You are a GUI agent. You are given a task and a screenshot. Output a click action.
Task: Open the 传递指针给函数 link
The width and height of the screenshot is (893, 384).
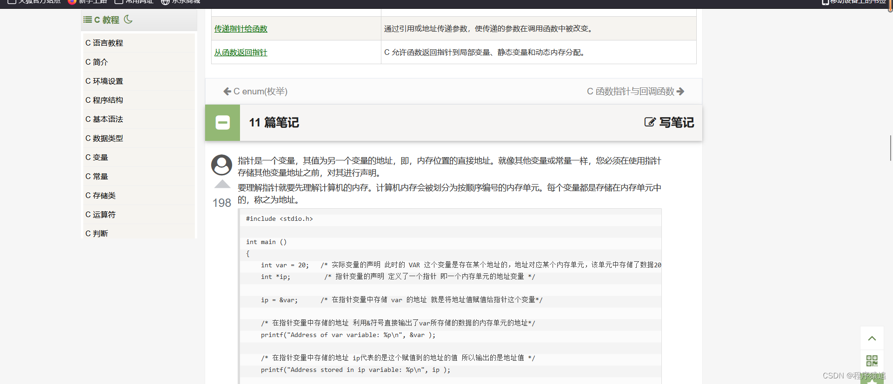click(x=241, y=29)
